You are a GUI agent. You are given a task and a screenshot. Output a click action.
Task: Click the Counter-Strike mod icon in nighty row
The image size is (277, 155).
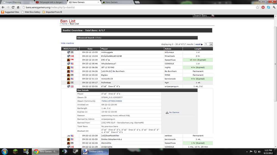68,67
